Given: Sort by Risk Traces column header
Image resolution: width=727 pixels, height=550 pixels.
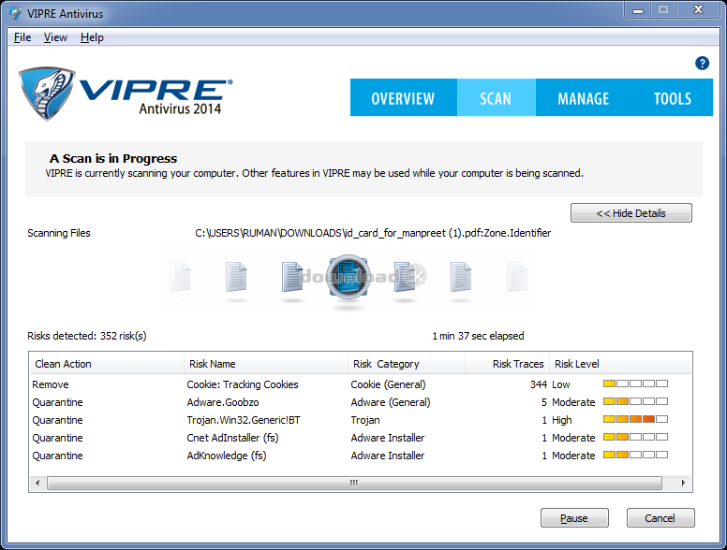Looking at the screenshot, I should tap(507, 364).
